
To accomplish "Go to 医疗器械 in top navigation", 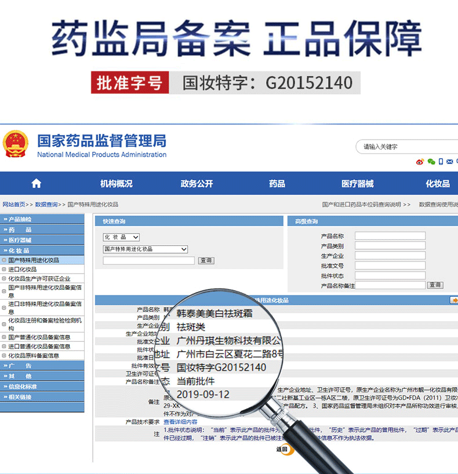I will [x=357, y=184].
